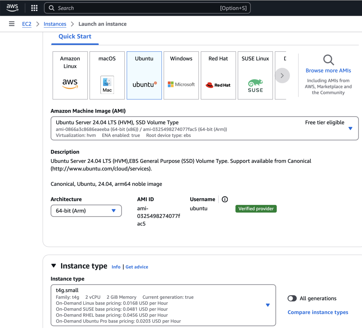Choose the Windows Microsoft AMI tile

(181, 75)
